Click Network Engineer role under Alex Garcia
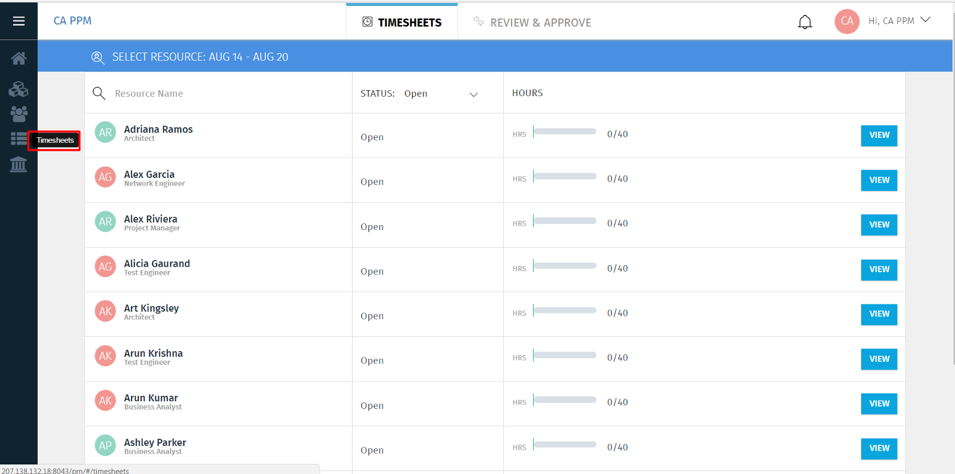The width and height of the screenshot is (955, 474). [x=154, y=184]
